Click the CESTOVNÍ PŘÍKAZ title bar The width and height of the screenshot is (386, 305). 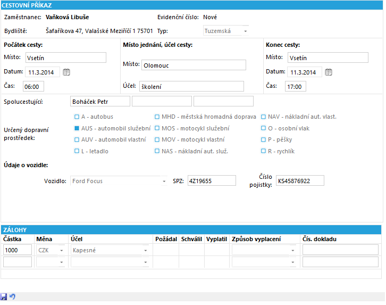pos(192,5)
